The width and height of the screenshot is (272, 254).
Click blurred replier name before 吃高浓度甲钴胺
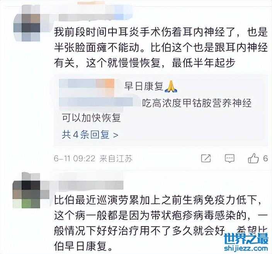pyautogui.click(x=96, y=102)
